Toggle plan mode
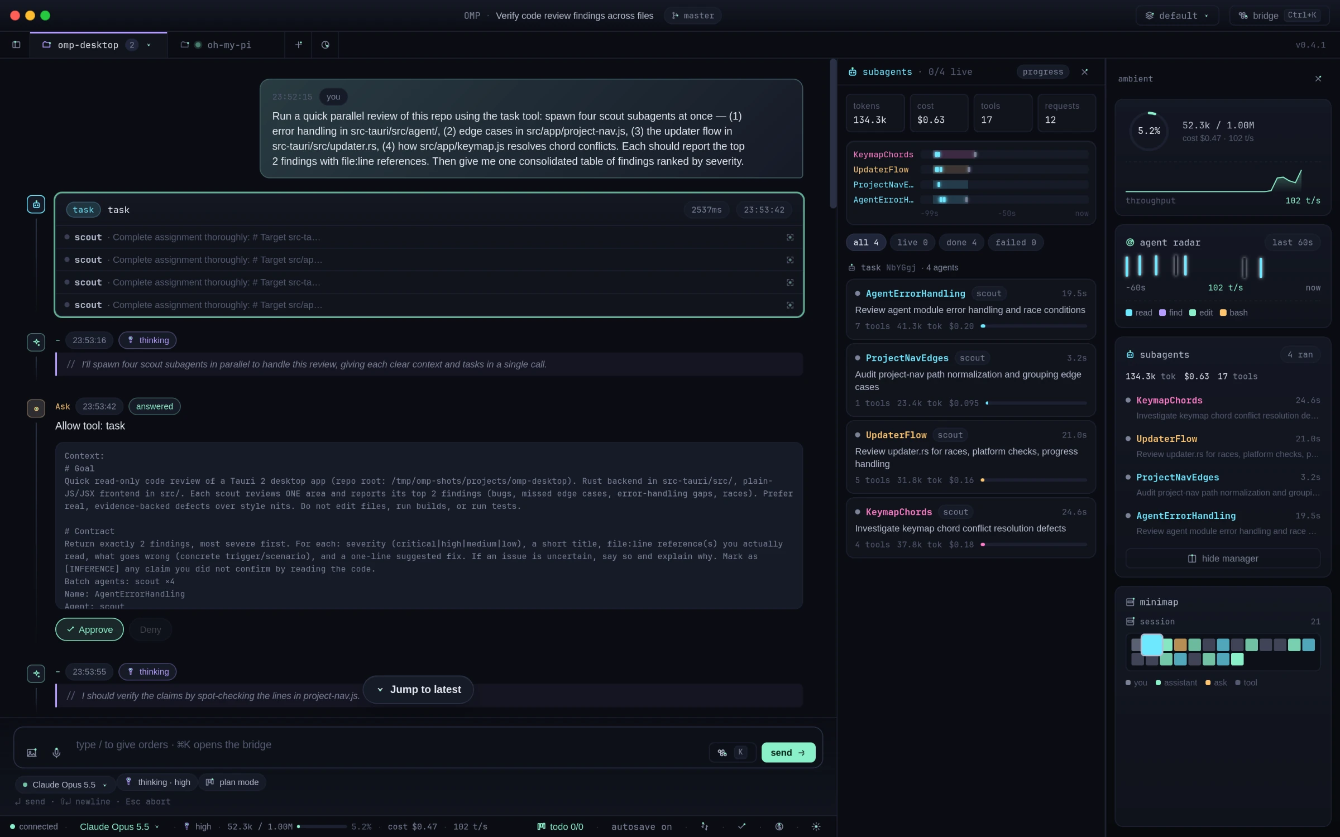Screen dimensions: 1340x837 coord(232,782)
